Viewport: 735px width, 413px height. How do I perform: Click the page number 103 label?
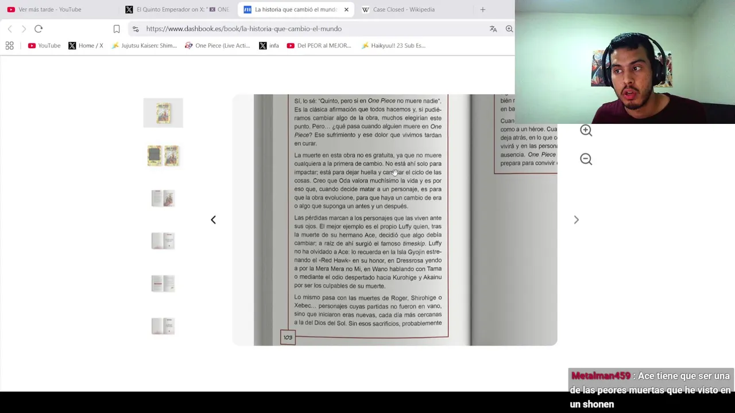point(288,337)
